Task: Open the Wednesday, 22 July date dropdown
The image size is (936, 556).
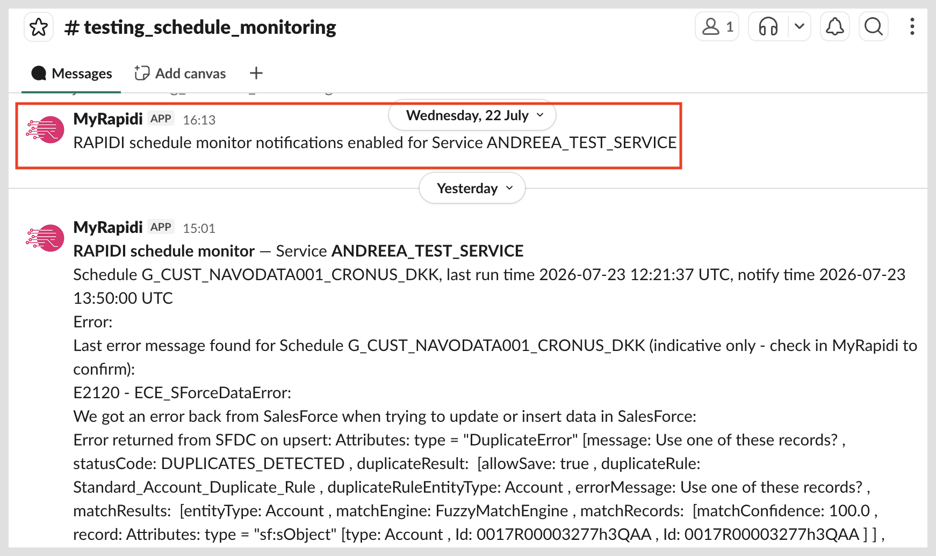Action: [x=472, y=115]
